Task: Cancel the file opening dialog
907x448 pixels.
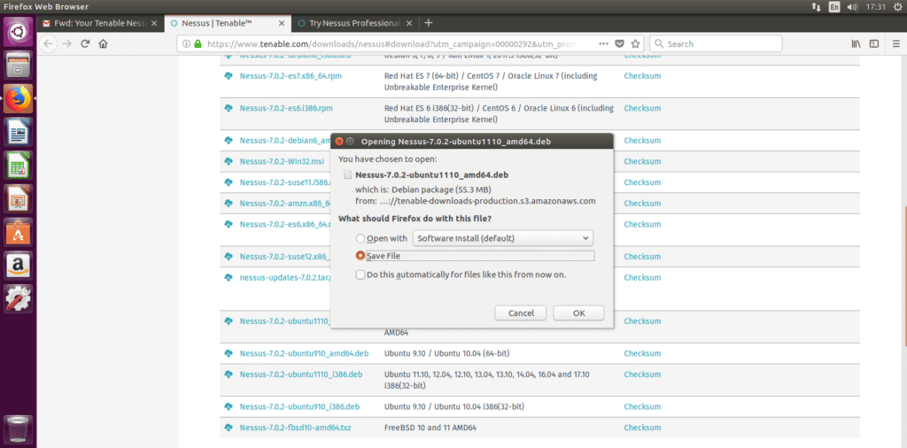Action: coord(521,313)
